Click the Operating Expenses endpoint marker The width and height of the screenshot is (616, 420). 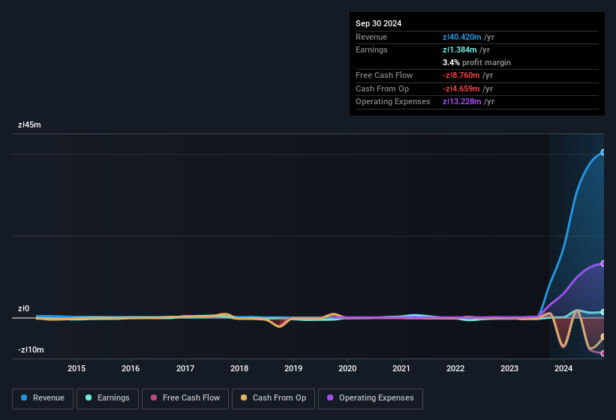(603, 263)
